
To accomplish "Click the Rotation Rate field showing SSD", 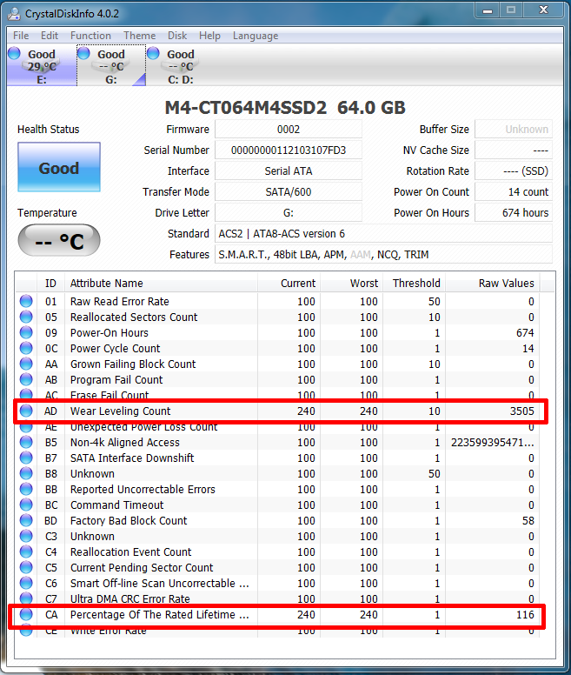I will click(x=514, y=170).
